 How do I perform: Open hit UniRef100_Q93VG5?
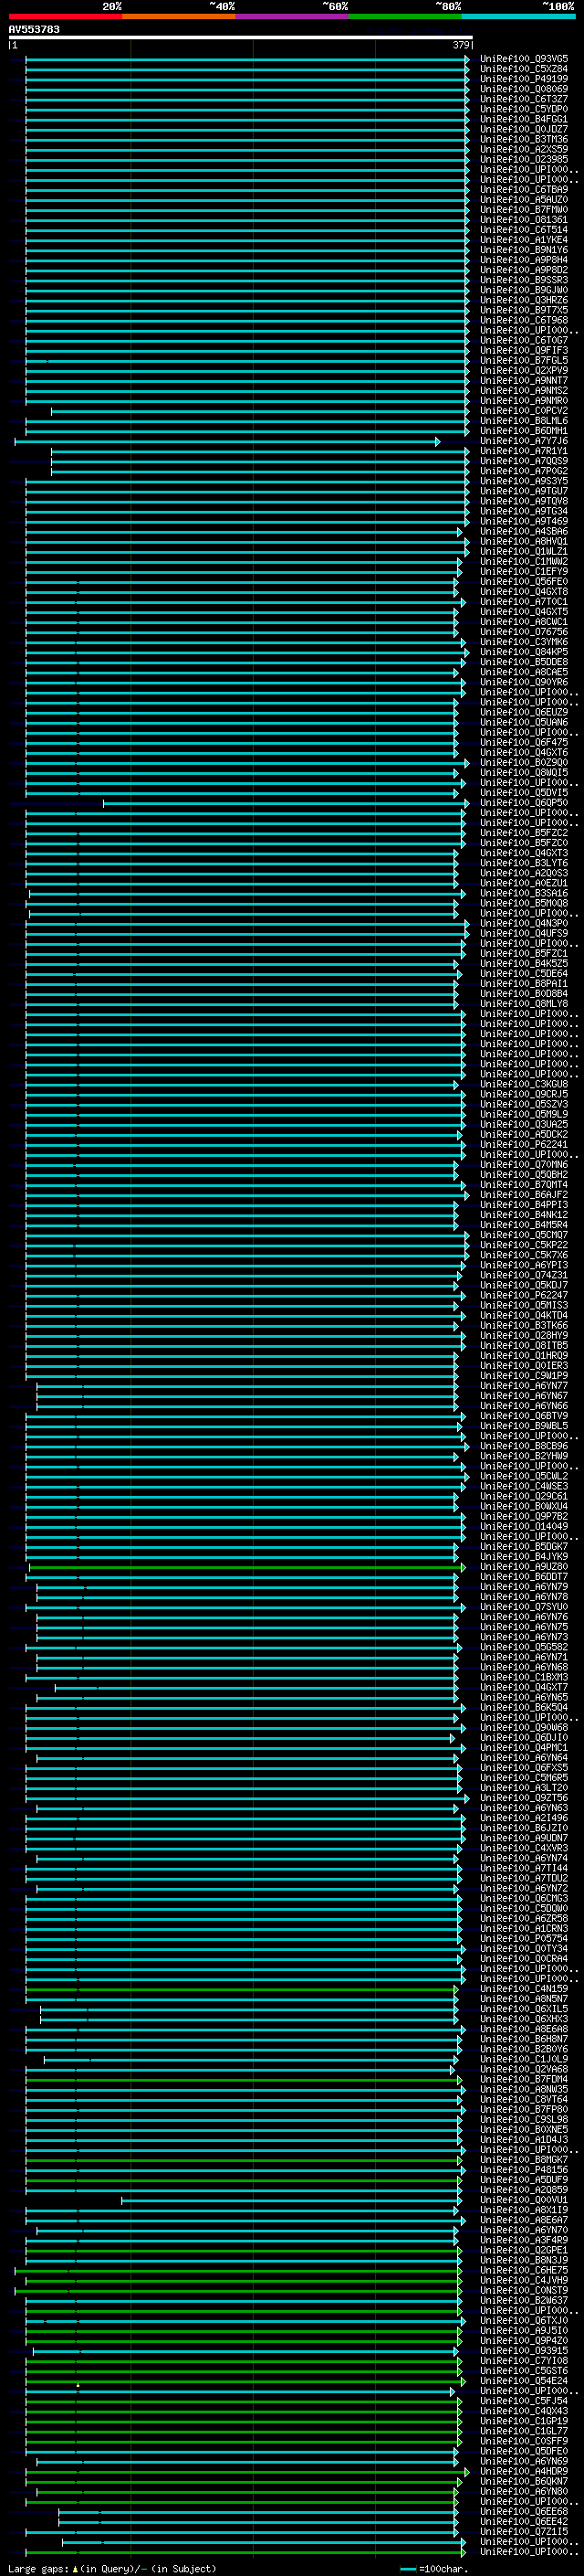(x=524, y=59)
